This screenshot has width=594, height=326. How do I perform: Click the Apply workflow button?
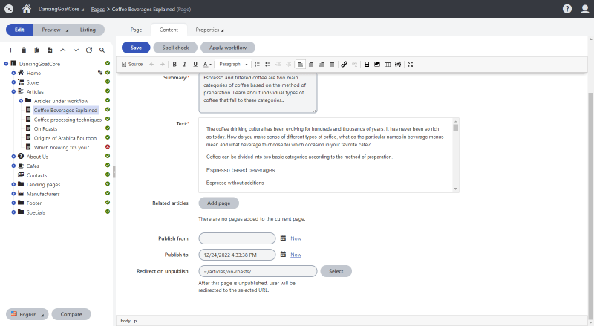tap(228, 48)
